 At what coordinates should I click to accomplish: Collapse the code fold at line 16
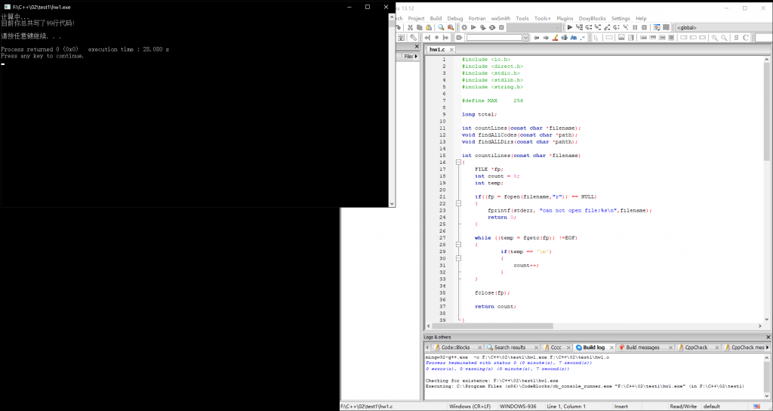pyautogui.click(x=458, y=162)
